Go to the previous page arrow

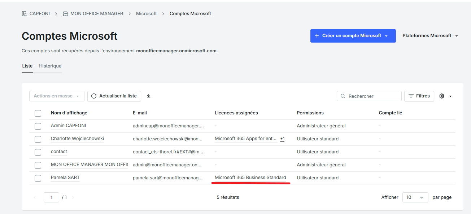(35, 197)
